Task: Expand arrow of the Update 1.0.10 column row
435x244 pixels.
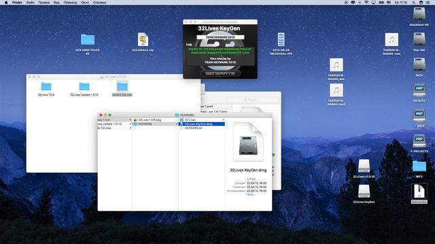Action: [x=130, y=124]
